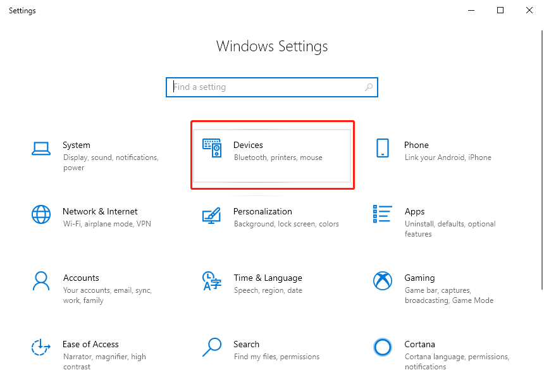Maximize the Settings window

500,10
